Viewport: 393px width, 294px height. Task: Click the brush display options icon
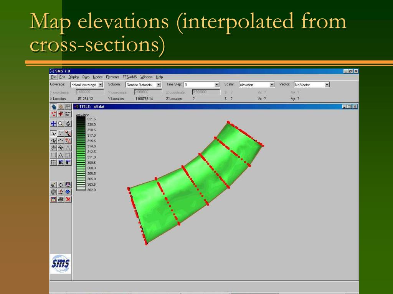53,185
